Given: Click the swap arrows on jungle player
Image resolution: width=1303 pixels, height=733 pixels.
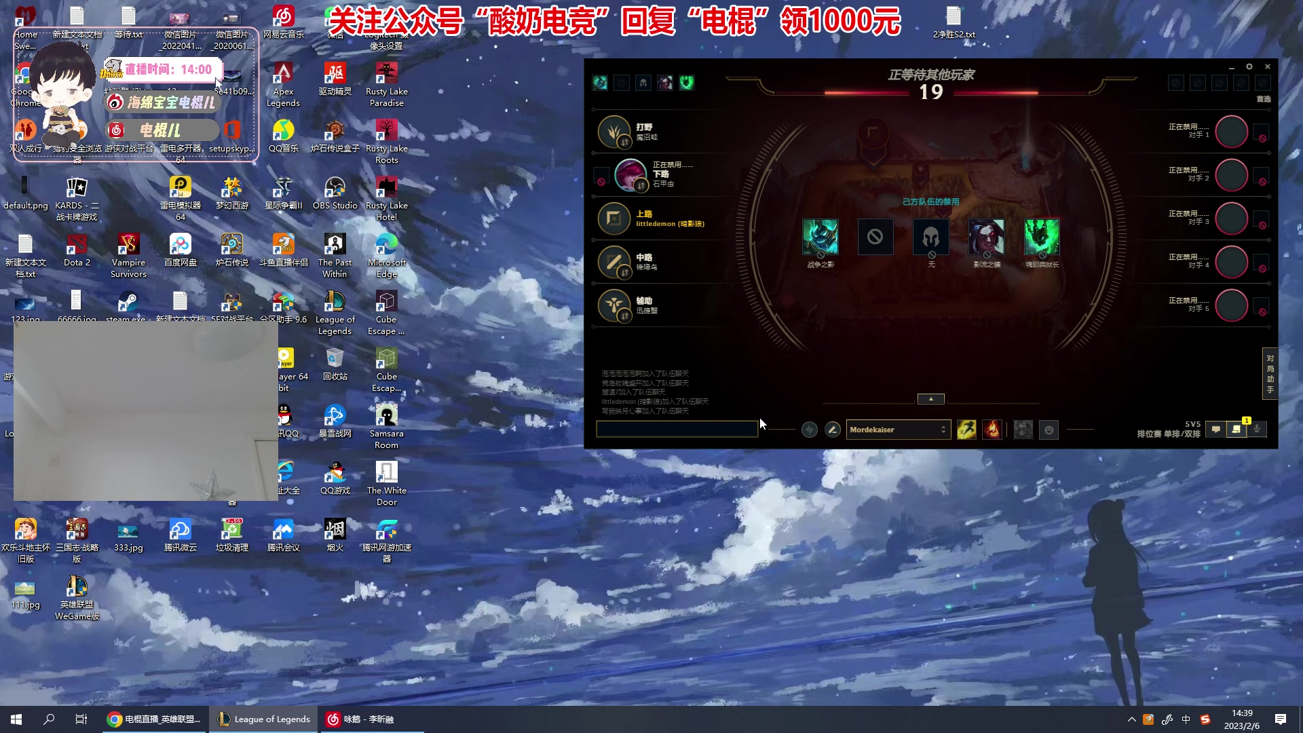Looking at the screenshot, I should point(624,143).
